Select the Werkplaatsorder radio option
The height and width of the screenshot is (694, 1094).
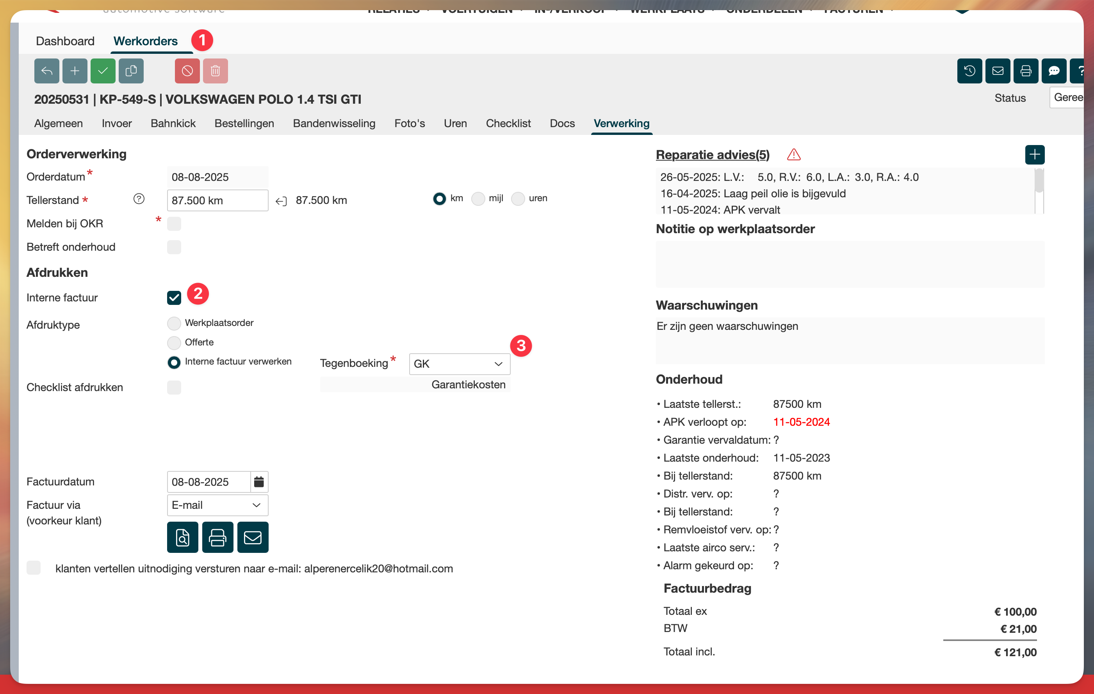pos(174,323)
